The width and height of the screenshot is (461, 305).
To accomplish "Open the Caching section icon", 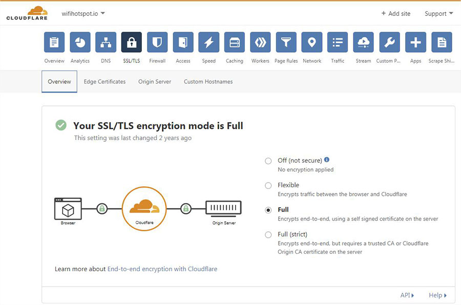I will click(235, 42).
